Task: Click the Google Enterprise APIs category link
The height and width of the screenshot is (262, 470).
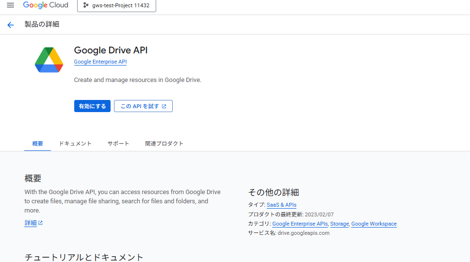Action: [300, 224]
